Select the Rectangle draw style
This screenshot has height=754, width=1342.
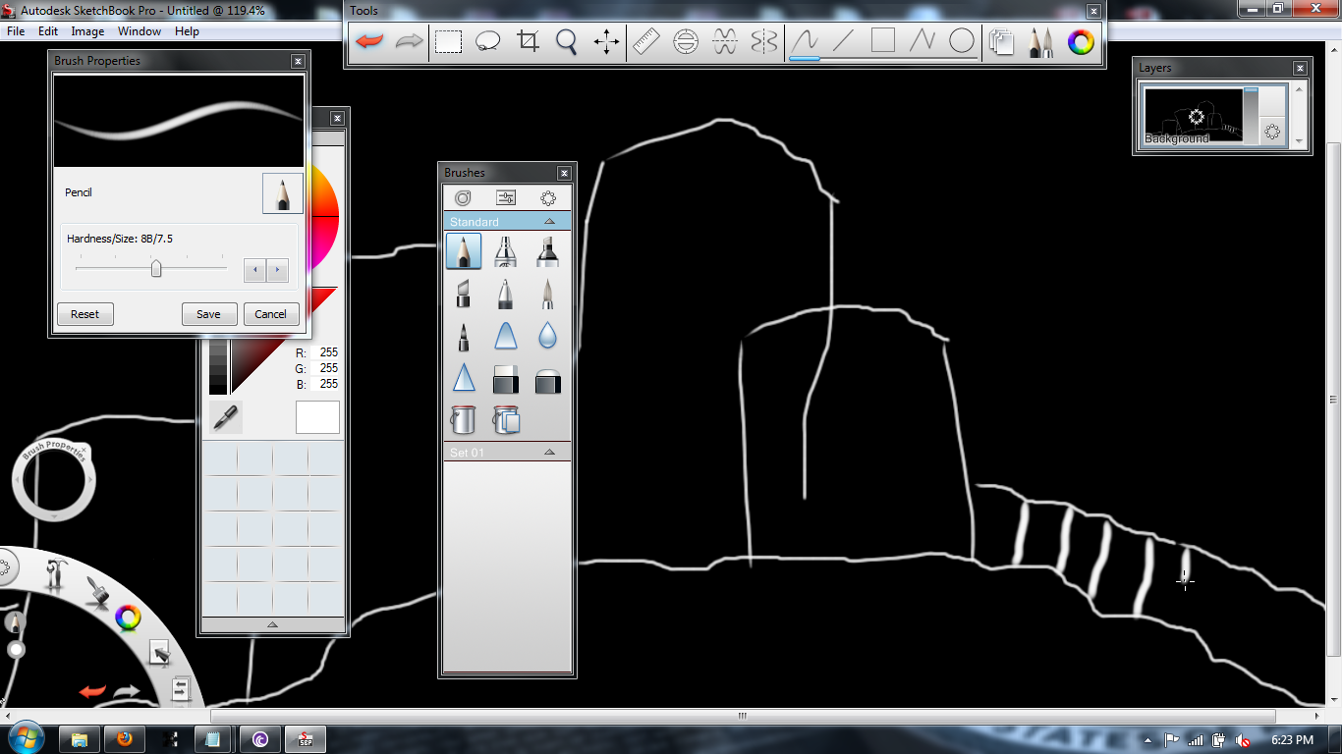coord(883,41)
